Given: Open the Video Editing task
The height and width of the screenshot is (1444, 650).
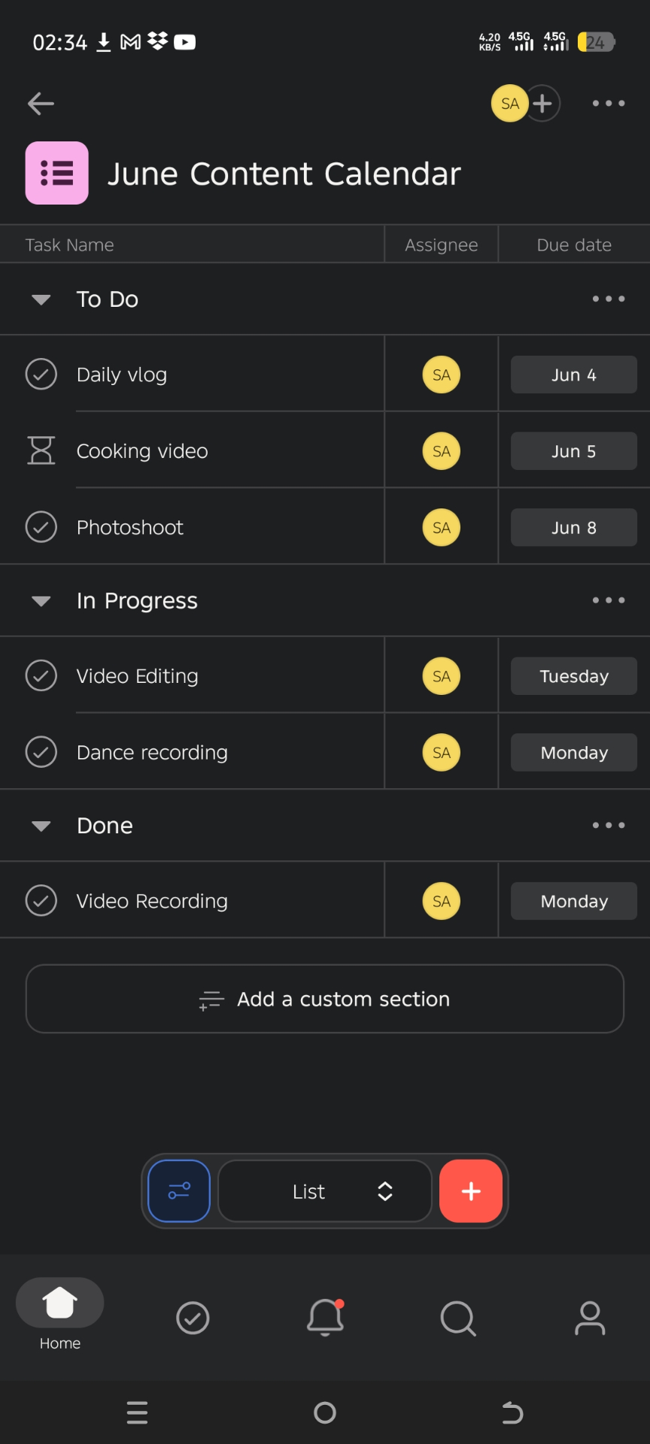Looking at the screenshot, I should tap(138, 676).
